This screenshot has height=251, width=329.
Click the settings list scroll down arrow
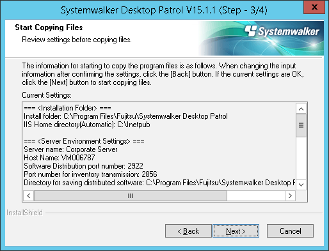click(x=301, y=185)
